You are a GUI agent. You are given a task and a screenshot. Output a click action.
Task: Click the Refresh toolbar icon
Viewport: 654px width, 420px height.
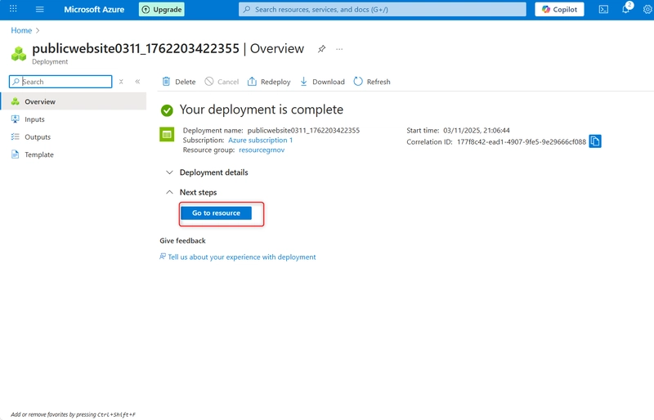pos(371,82)
